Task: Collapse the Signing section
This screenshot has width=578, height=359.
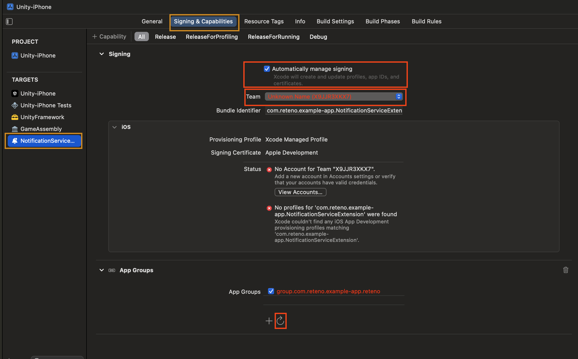Action: coord(102,54)
